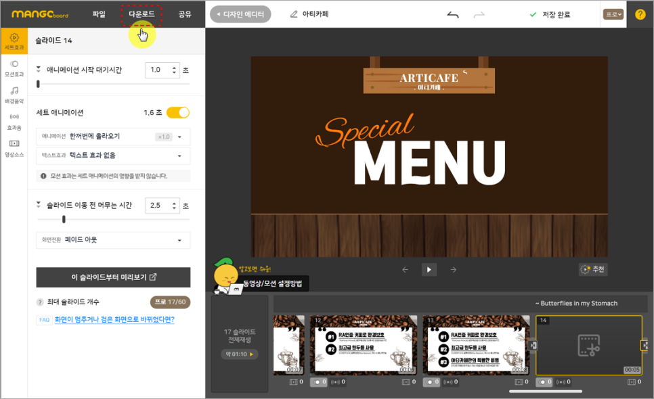Open the 프로 plan dropdown

[x=613, y=14]
